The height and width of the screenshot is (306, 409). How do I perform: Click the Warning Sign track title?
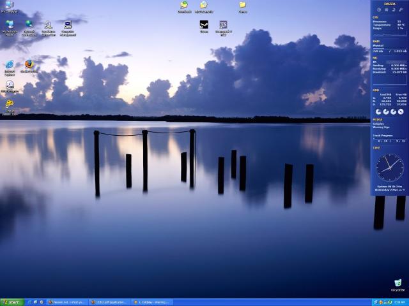381,127
